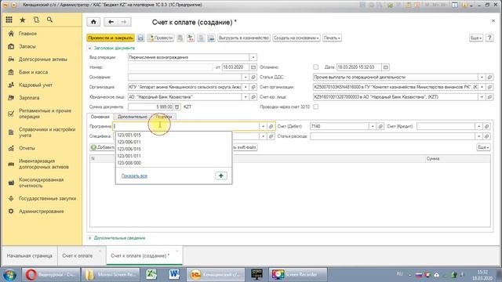This screenshot has width=502, height=282.
Task: Navigate forward with right arrow
Action: (x=124, y=22)
